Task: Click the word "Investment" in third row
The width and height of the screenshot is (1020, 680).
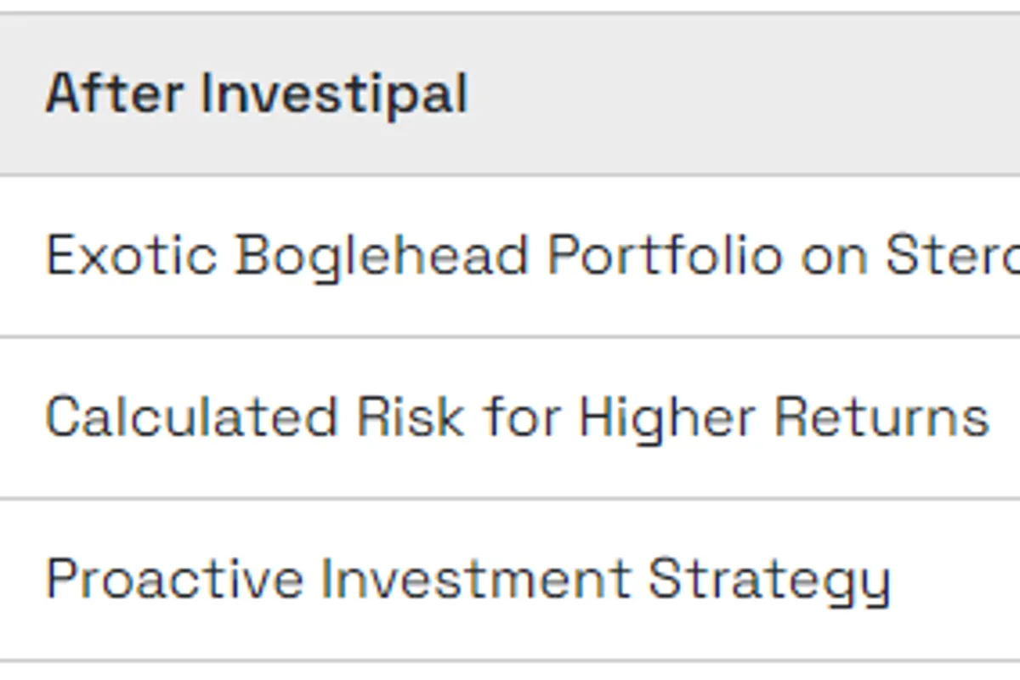Action: (x=475, y=579)
